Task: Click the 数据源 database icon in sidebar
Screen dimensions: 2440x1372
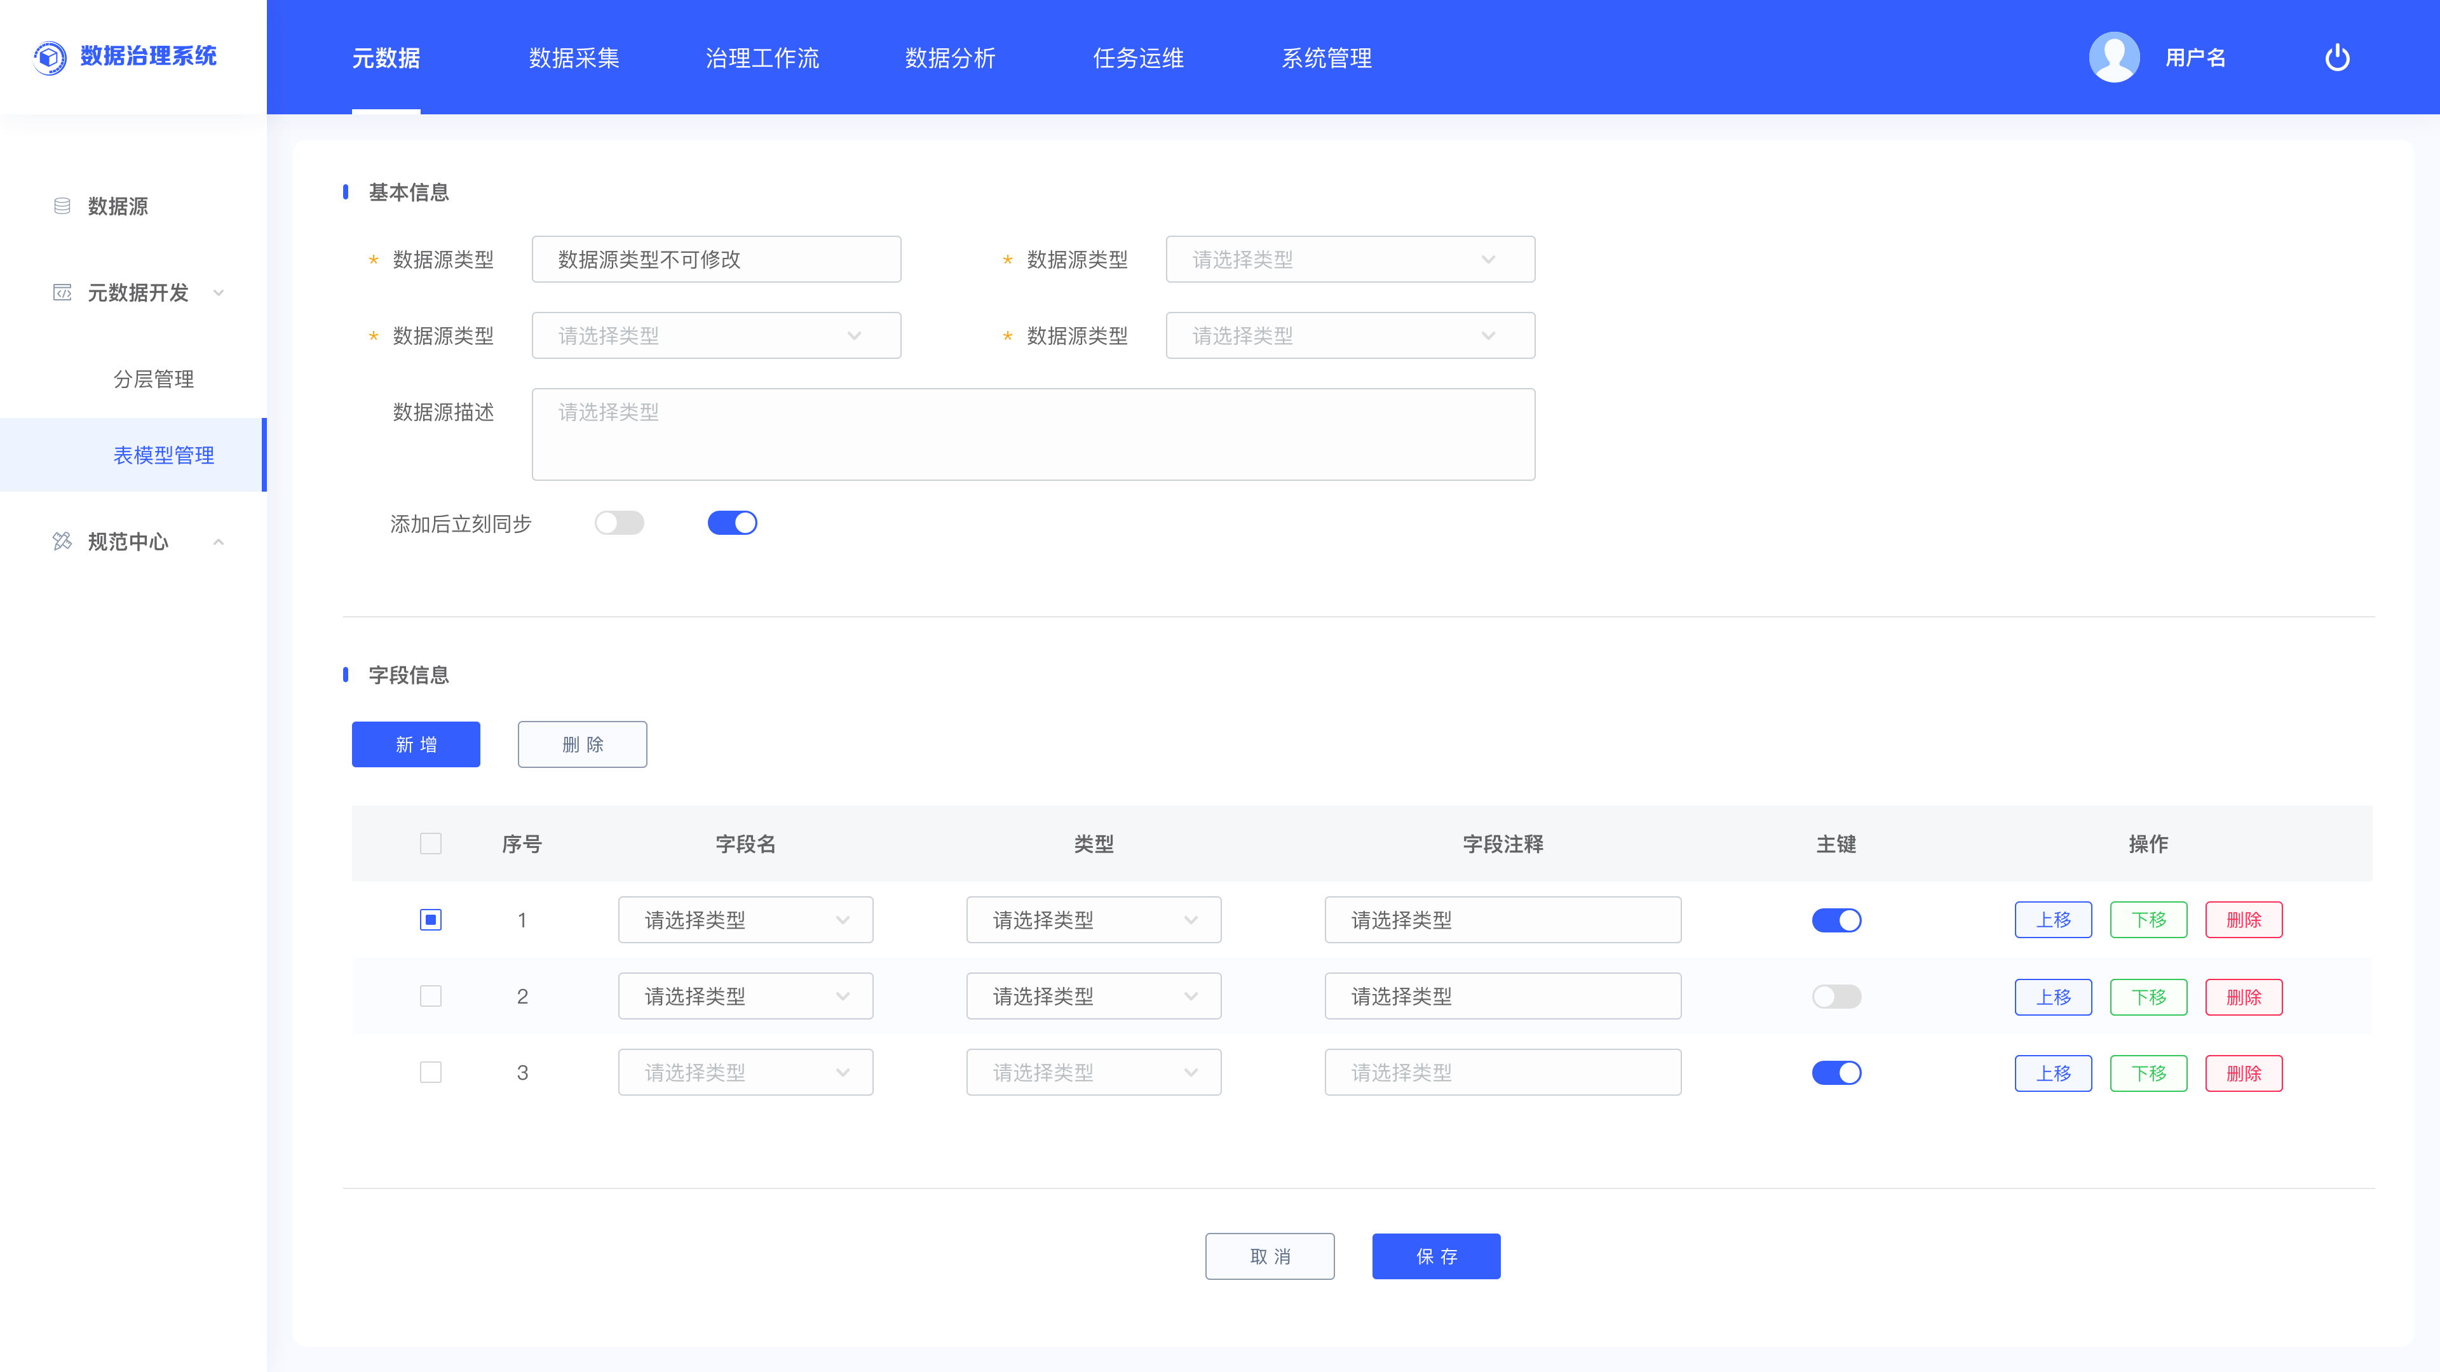Action: 62,205
